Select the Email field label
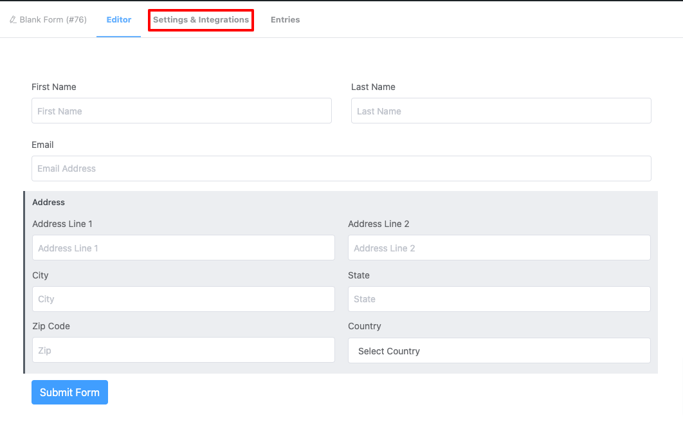This screenshot has width=683, height=427. (42, 145)
